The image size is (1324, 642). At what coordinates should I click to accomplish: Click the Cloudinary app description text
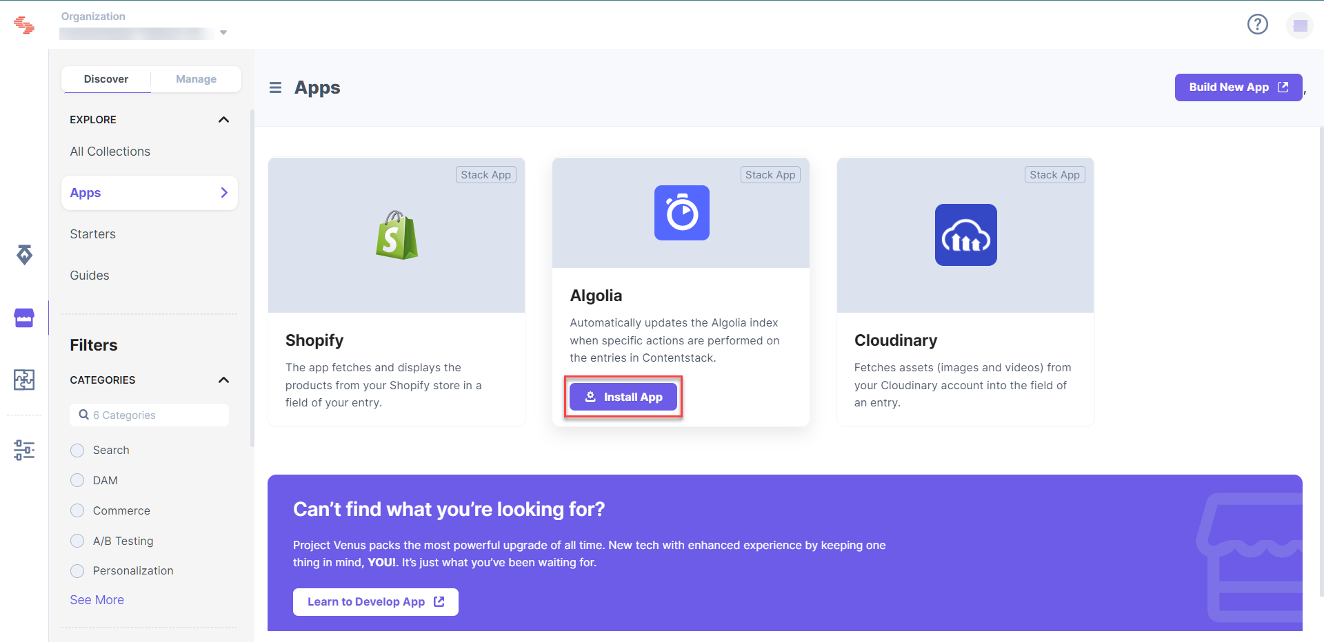coord(963,385)
